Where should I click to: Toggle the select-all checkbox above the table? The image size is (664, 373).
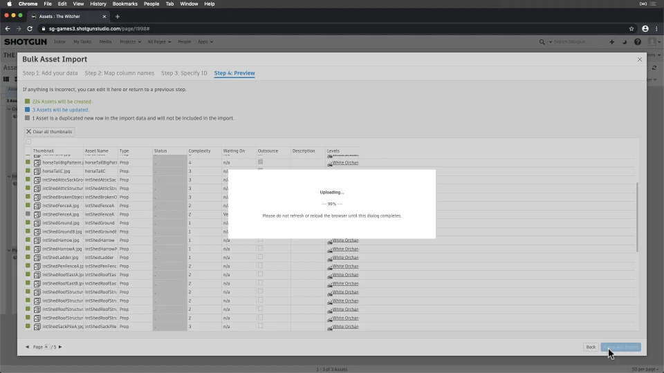(x=28, y=142)
